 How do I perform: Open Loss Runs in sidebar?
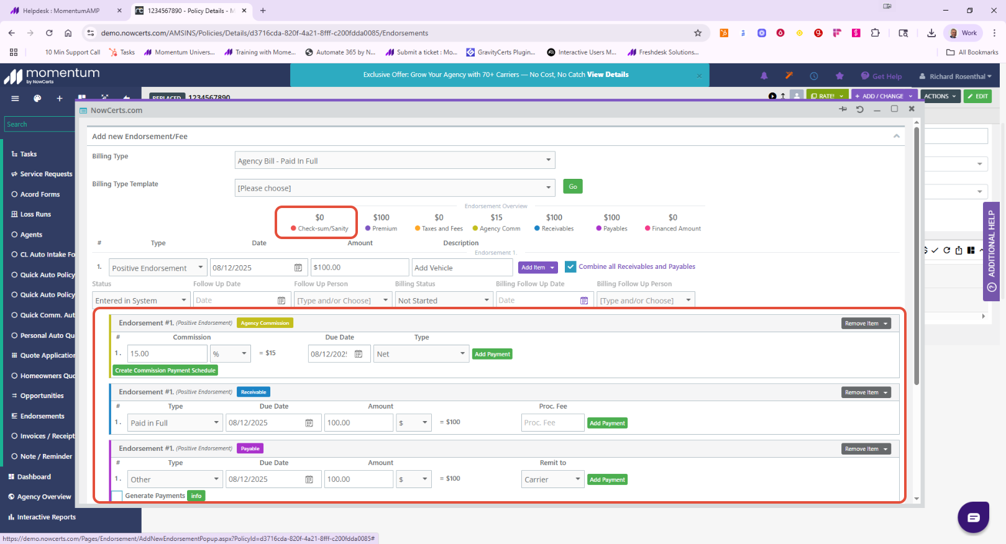[35, 214]
